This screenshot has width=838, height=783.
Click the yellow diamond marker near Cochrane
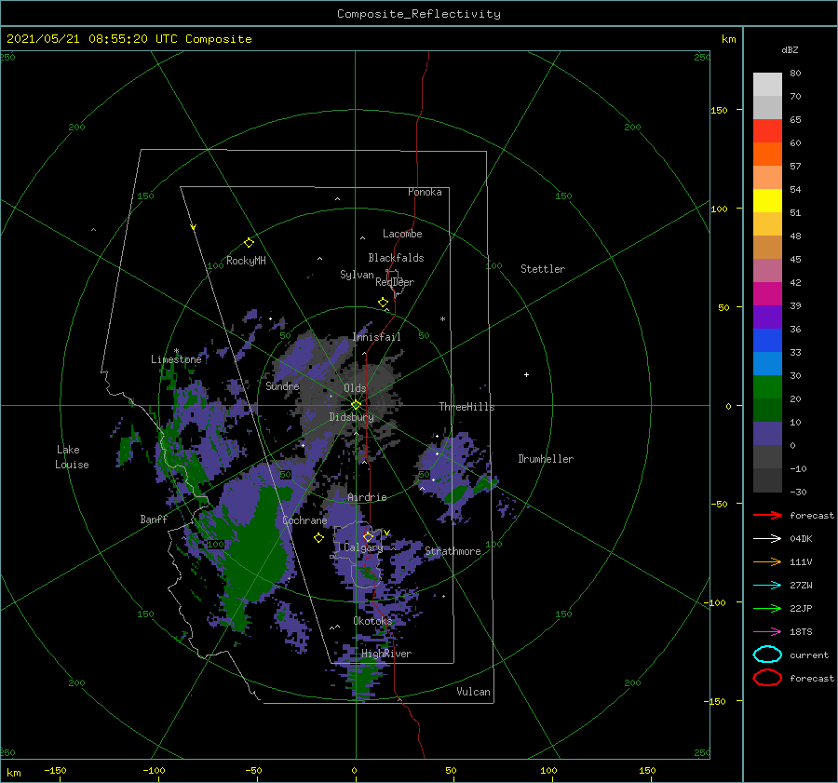coord(318,538)
